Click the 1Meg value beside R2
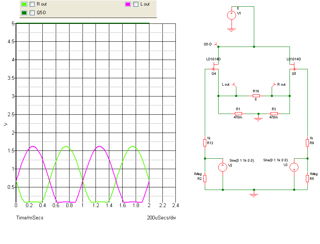 click(x=198, y=174)
